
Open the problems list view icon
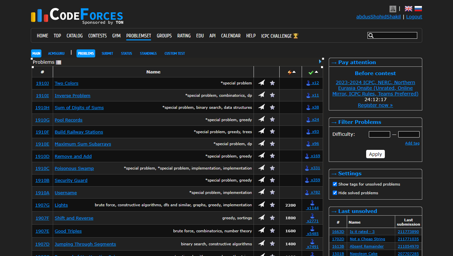(x=58, y=62)
